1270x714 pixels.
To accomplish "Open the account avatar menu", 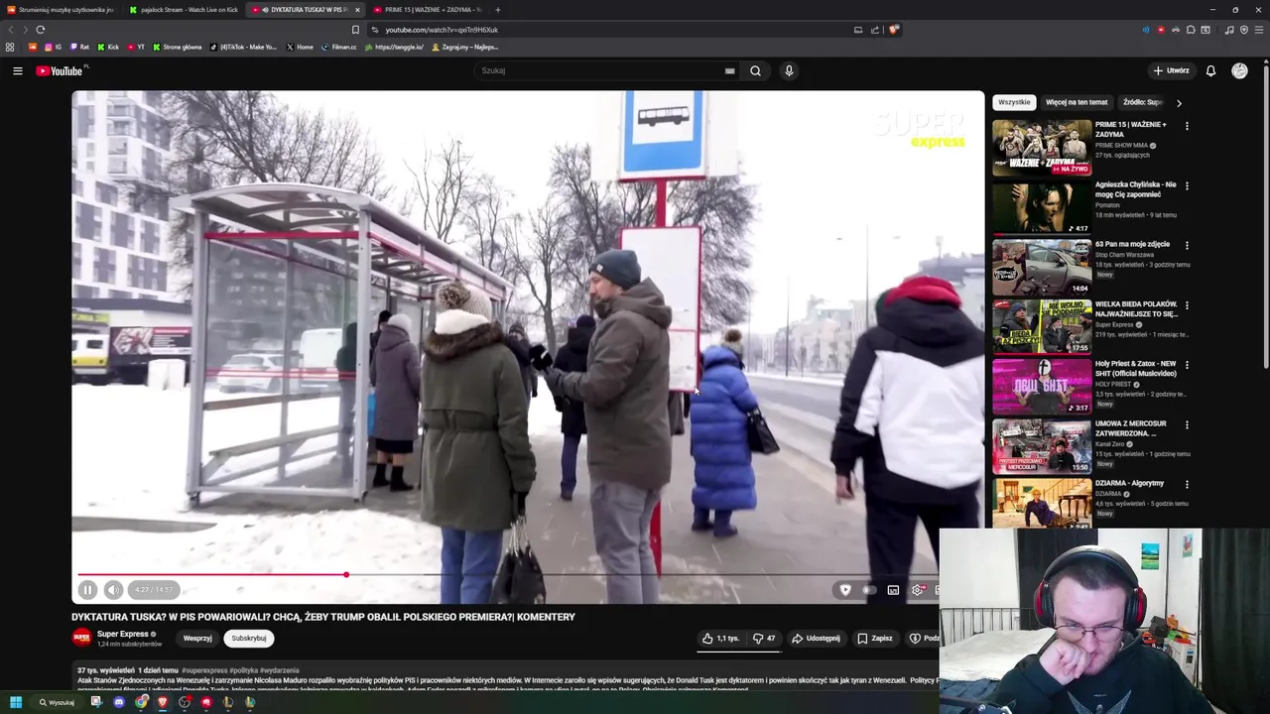I will (1239, 70).
